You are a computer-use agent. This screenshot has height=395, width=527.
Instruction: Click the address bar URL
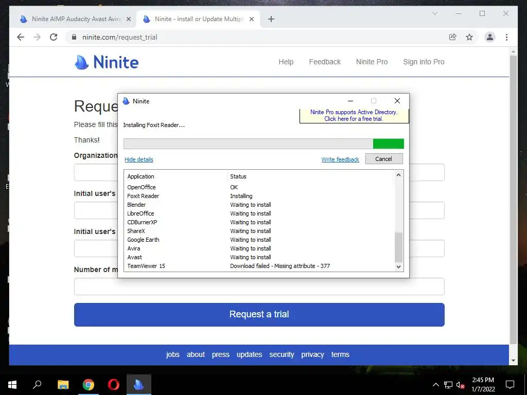tap(119, 37)
